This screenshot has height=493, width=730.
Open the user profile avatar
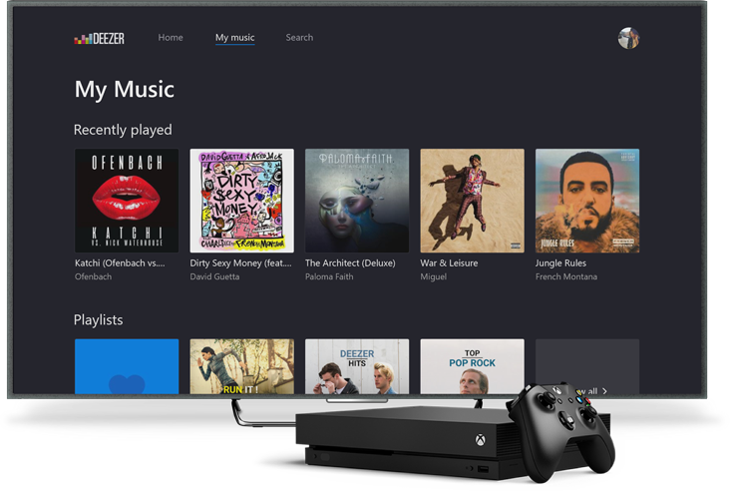pos(628,38)
